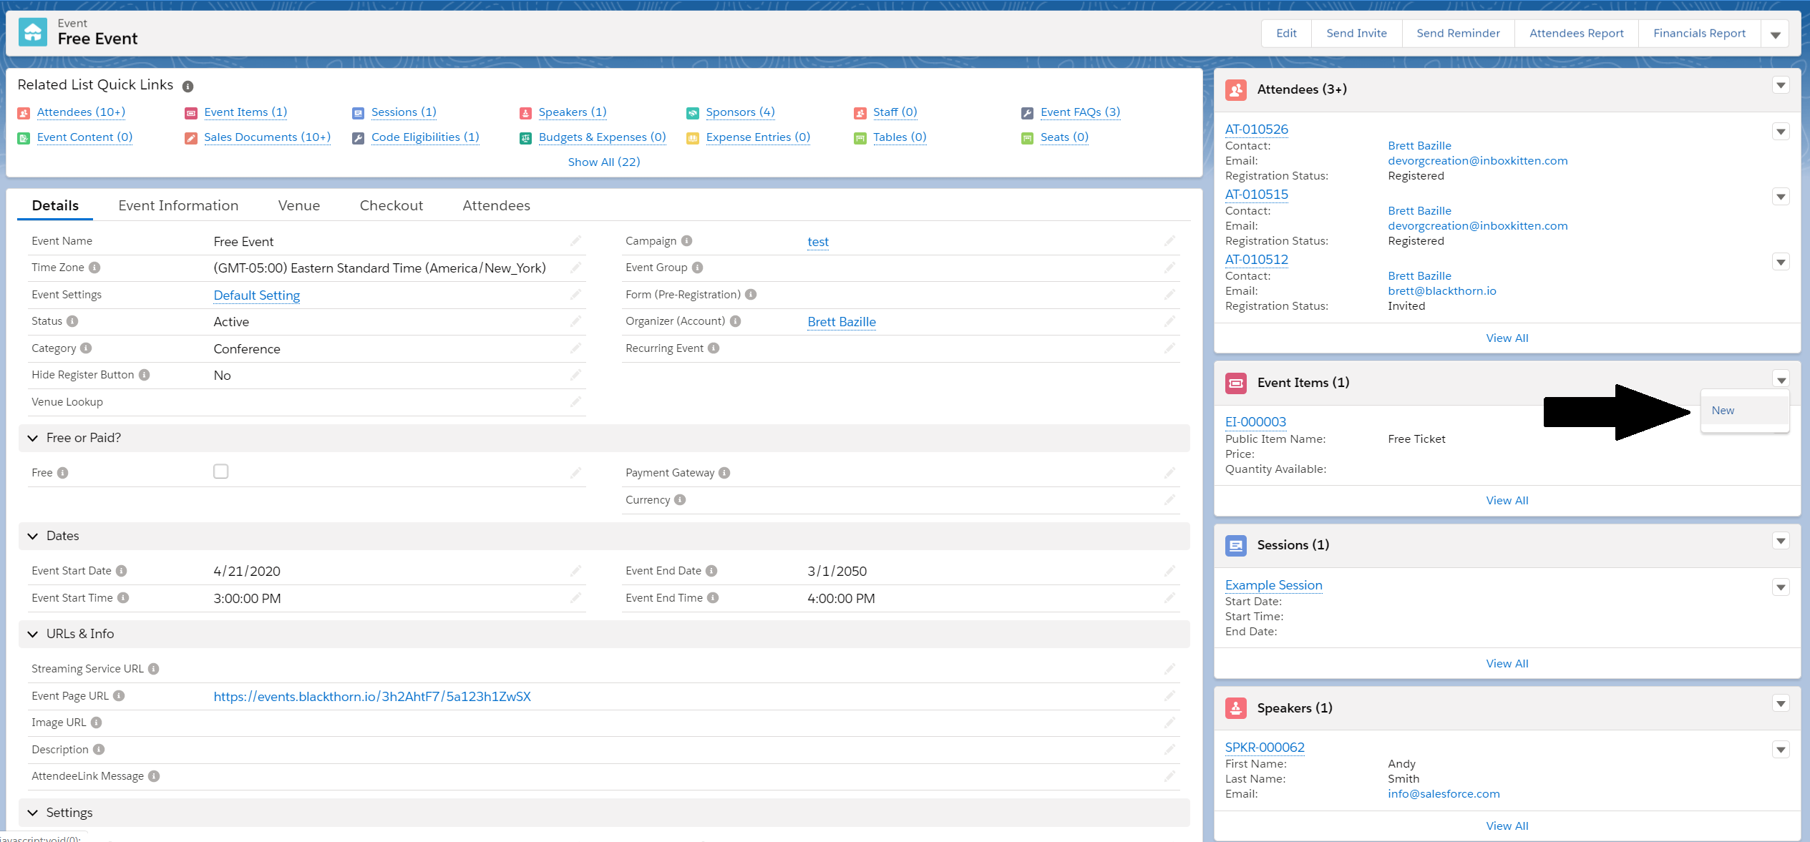Collapse the Free or Paid? section
Screen dimensions: 1810x842
[x=33, y=438]
